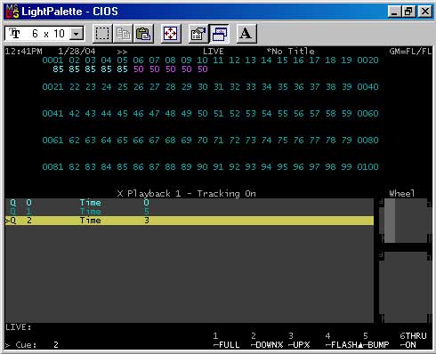
Task: Select the highlighted Q 2 cue row
Action: 190,221
